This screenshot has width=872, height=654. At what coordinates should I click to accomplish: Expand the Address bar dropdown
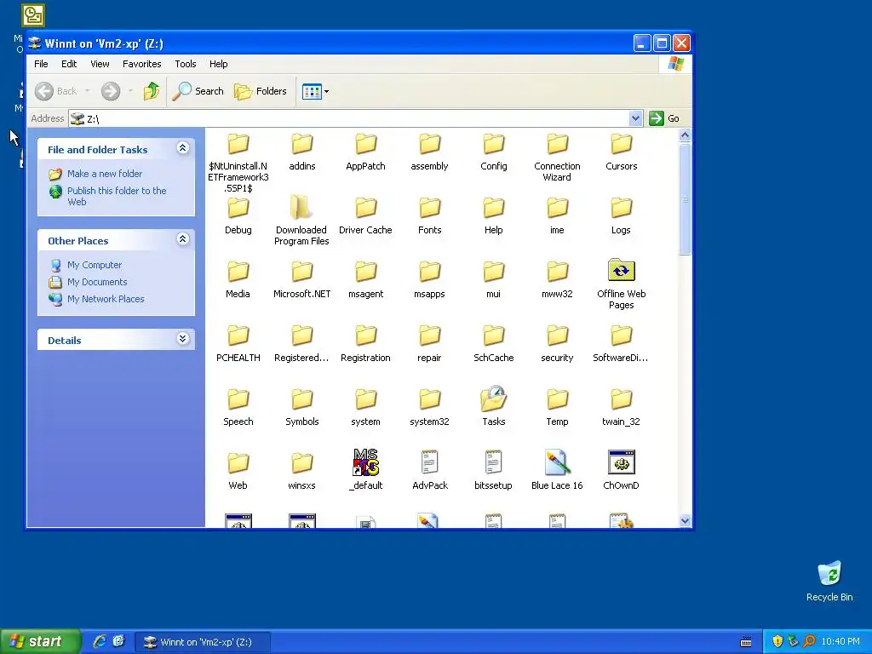click(x=635, y=118)
